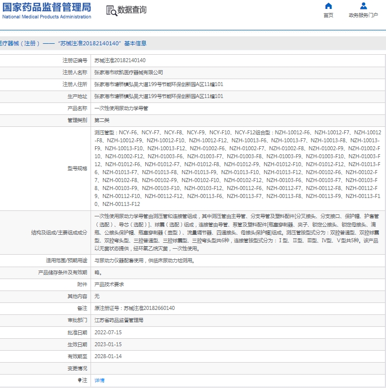Click the 数据查询 heading text

pos(132,10)
